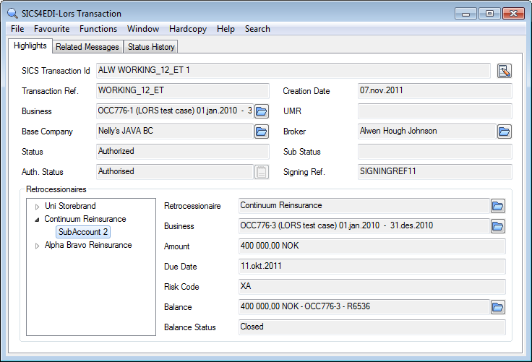Select SubAccount 2 in the tree
This screenshot has height=362, width=532.
83,232
